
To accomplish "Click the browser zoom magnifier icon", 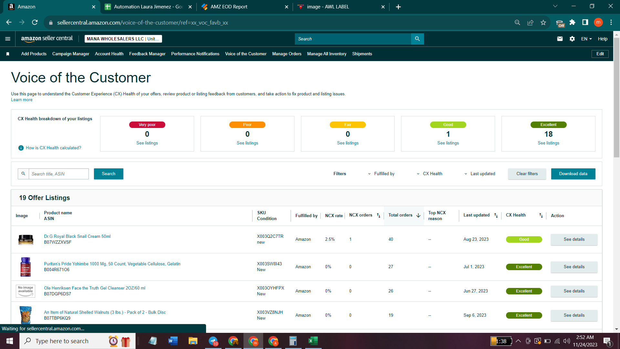I will click(x=517, y=22).
